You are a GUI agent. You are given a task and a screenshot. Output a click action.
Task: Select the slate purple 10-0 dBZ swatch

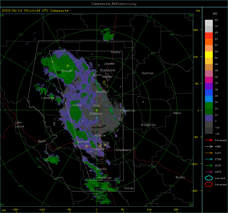[x=209, y=118]
